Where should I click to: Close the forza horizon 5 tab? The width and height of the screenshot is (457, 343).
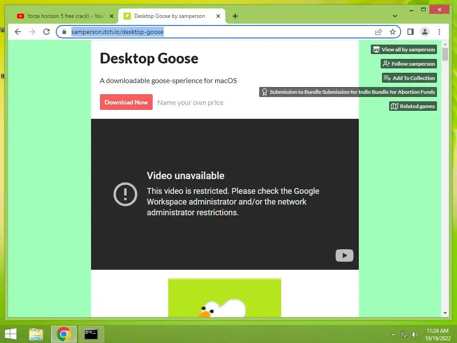coord(111,16)
